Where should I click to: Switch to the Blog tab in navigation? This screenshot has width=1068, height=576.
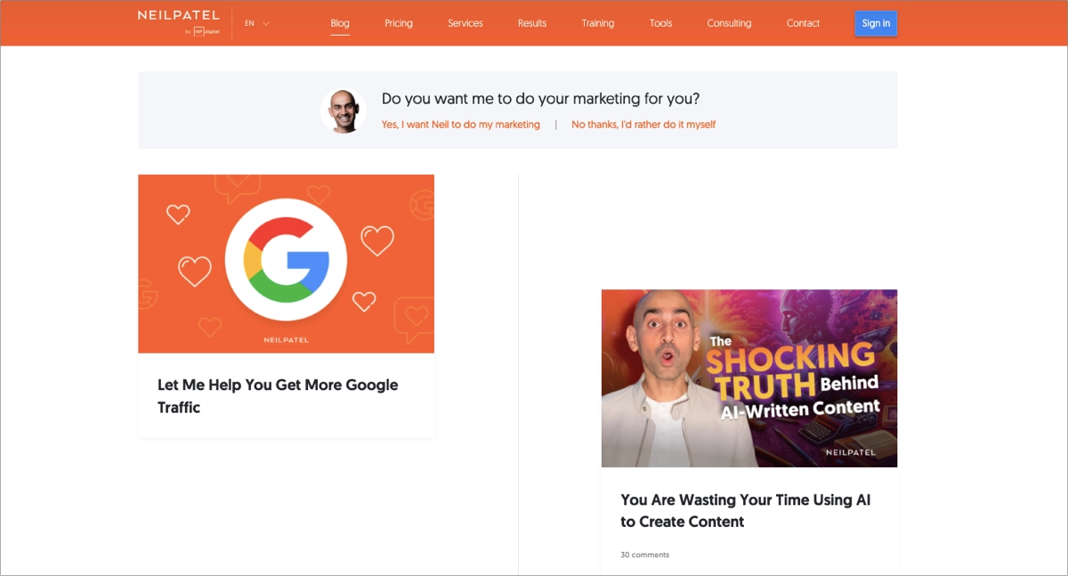pyautogui.click(x=339, y=23)
